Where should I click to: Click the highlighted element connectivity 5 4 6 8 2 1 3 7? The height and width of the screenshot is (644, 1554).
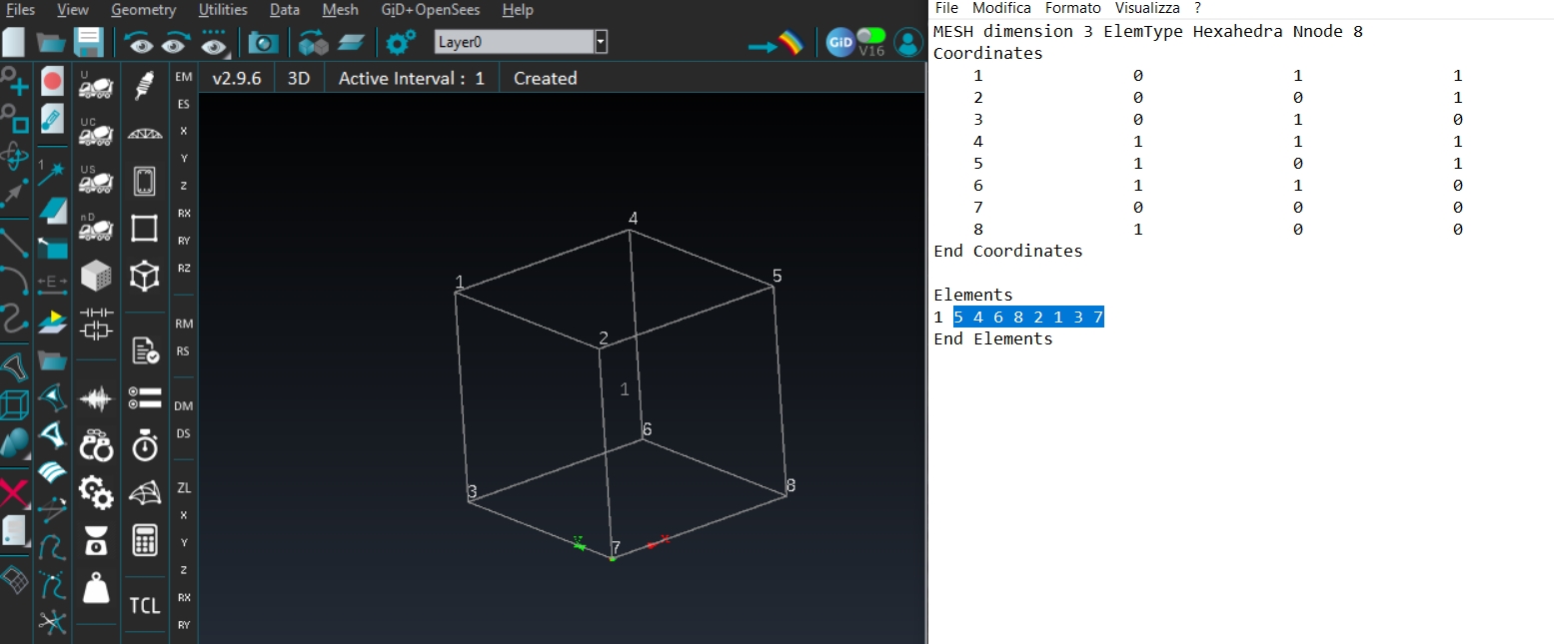coord(1028,318)
